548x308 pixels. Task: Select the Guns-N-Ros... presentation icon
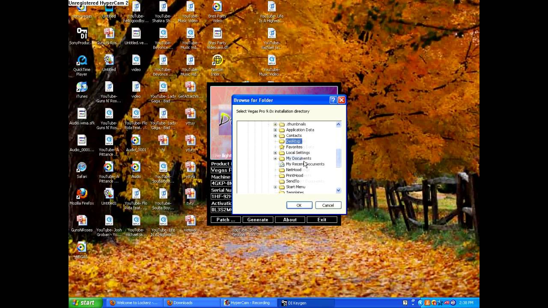tap(109, 36)
